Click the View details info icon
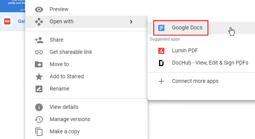Screen dimensions: 255x139 39,107
